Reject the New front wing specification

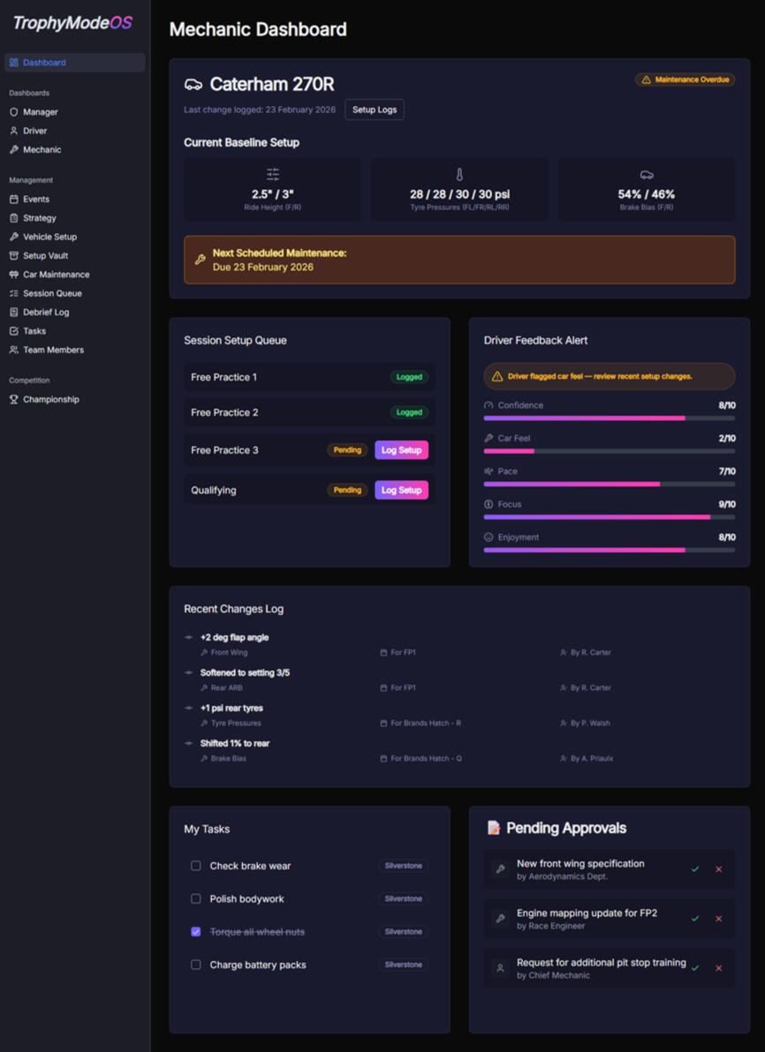[718, 869]
